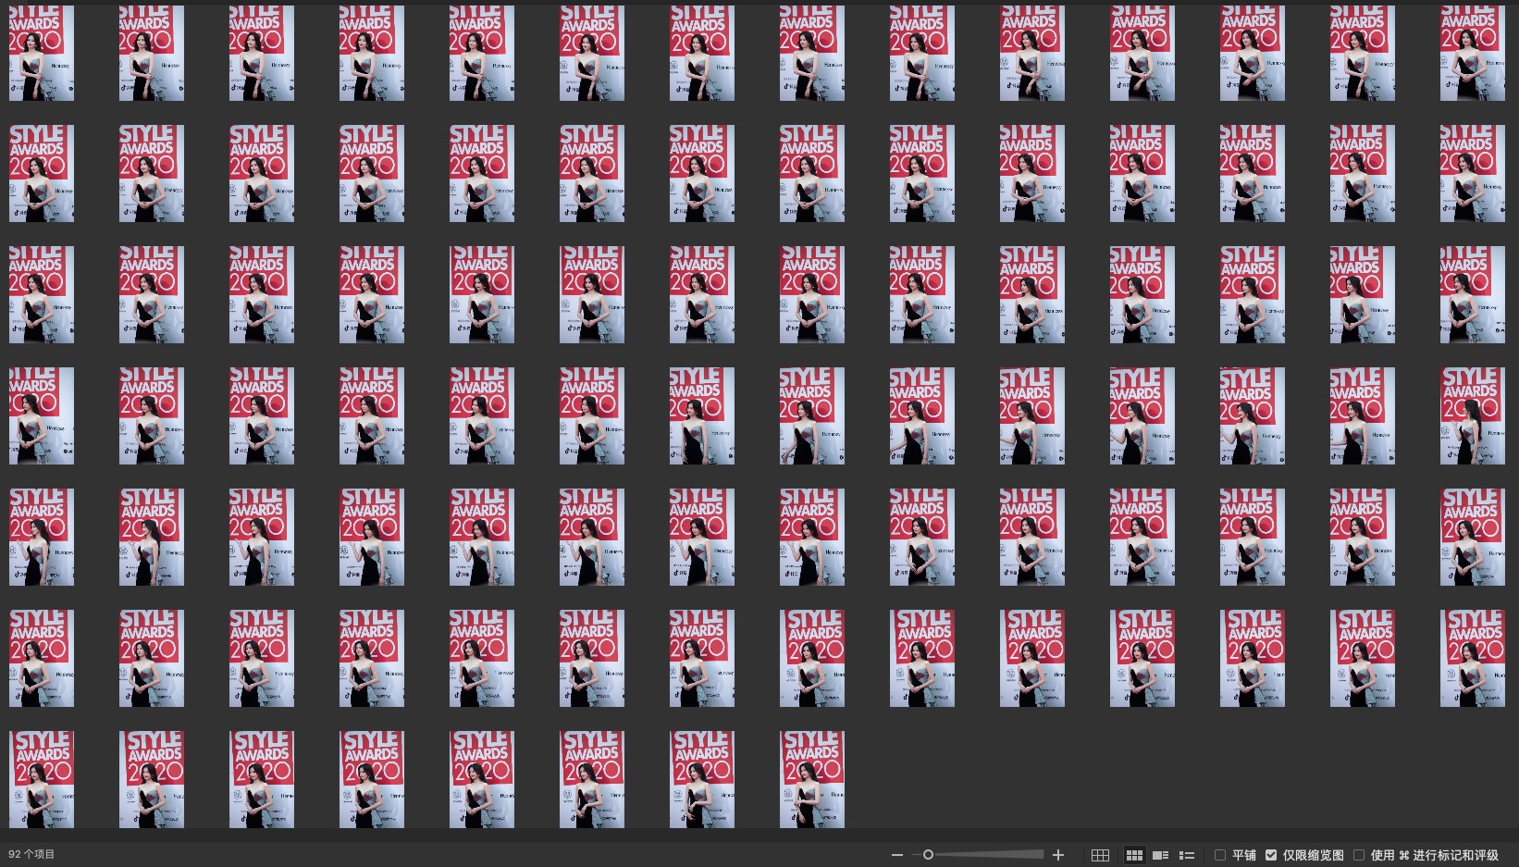Select the last thumbnail in the fifth row

point(1472,537)
